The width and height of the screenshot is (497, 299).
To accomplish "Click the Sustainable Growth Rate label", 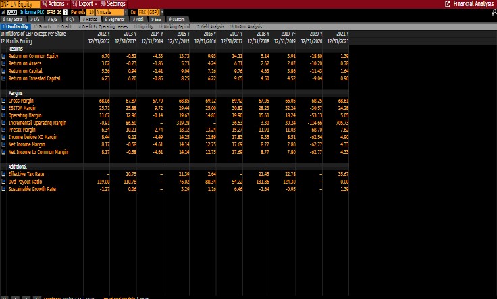I will click(32, 189).
